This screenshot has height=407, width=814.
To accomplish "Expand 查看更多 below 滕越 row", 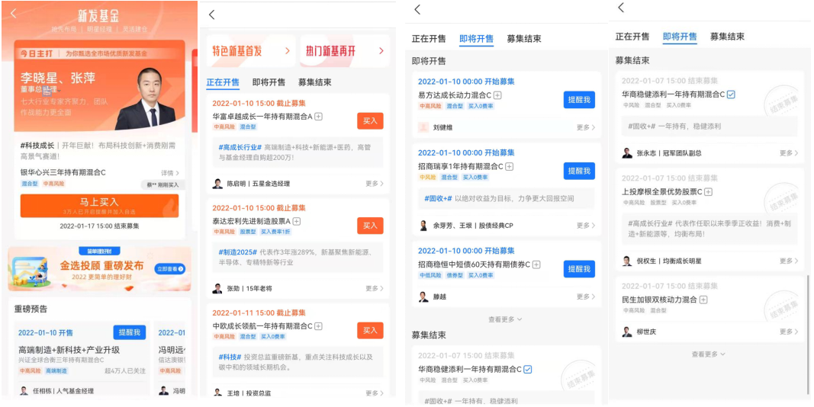I will 504,319.
